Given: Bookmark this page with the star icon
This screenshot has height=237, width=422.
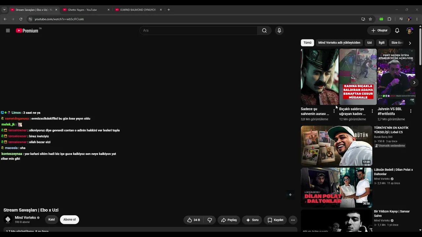Looking at the screenshot, I should (370, 19).
